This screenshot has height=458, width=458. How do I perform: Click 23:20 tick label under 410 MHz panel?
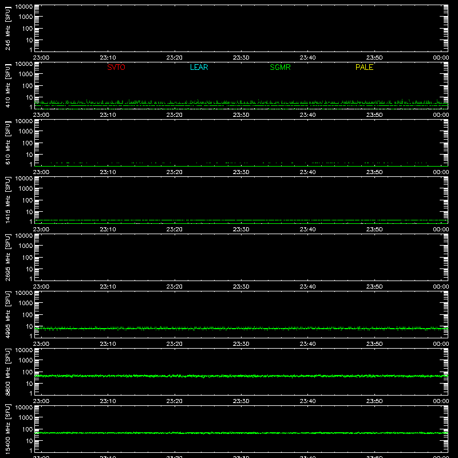click(x=175, y=115)
